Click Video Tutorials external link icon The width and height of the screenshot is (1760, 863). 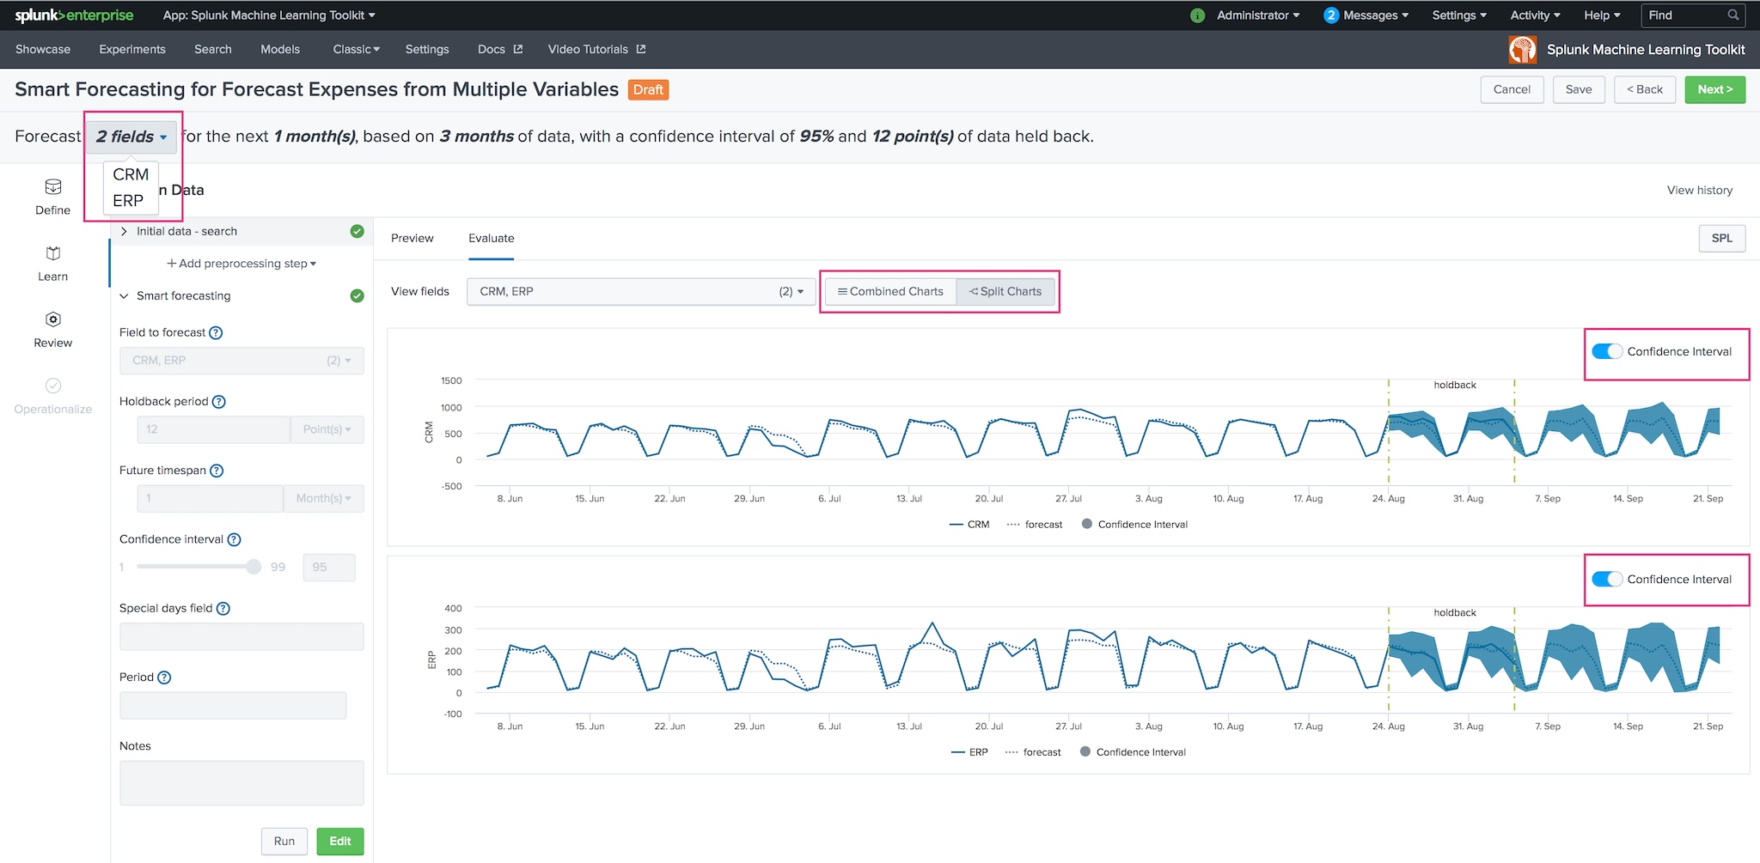click(x=641, y=49)
